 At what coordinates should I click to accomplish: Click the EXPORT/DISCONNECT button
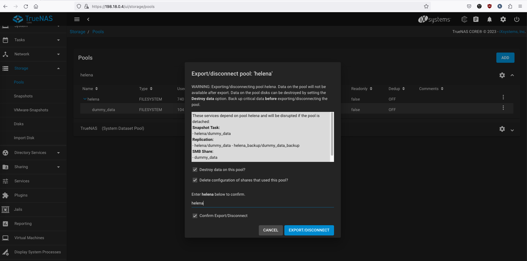[309, 230]
